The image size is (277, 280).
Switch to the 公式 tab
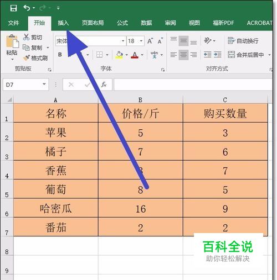point(122,23)
